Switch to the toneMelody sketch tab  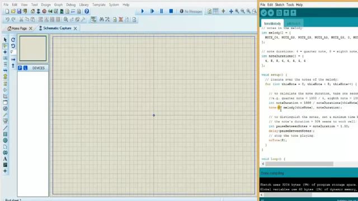(x=272, y=23)
